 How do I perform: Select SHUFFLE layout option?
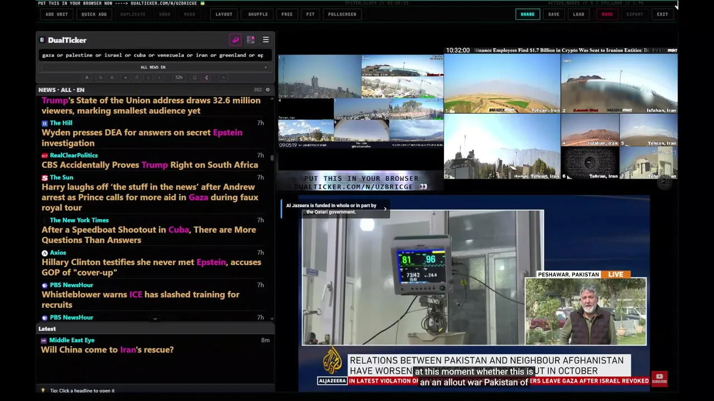click(258, 14)
